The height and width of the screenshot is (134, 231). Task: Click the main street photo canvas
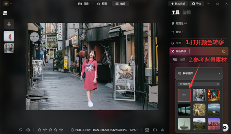click(x=92, y=66)
